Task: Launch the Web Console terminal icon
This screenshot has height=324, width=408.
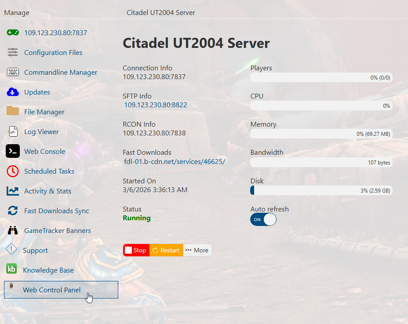Action: click(x=12, y=151)
